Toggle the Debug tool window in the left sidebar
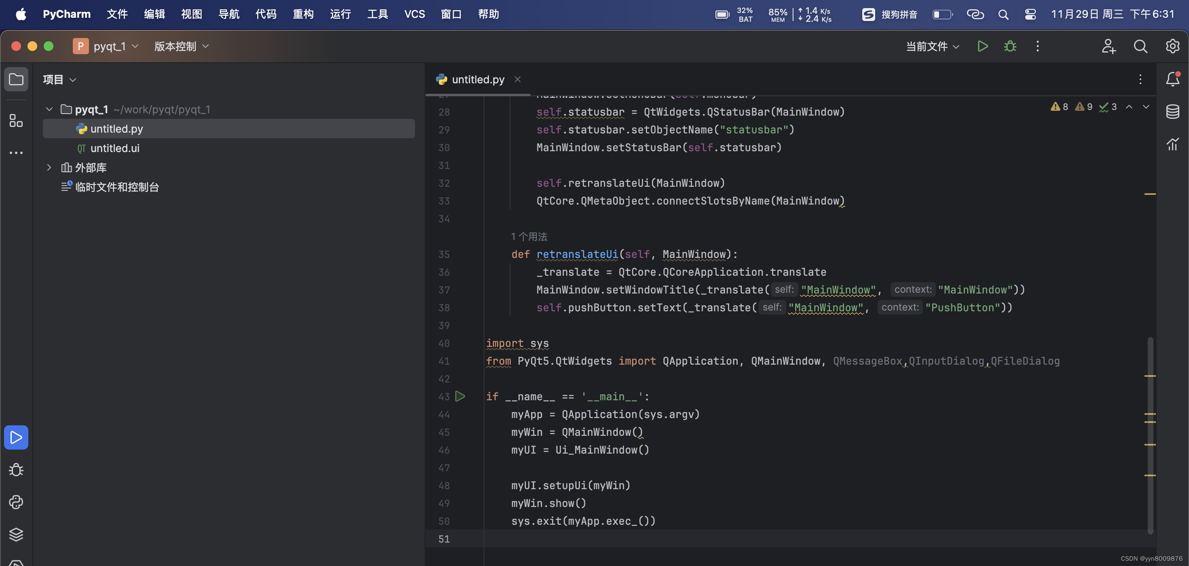 coord(16,470)
